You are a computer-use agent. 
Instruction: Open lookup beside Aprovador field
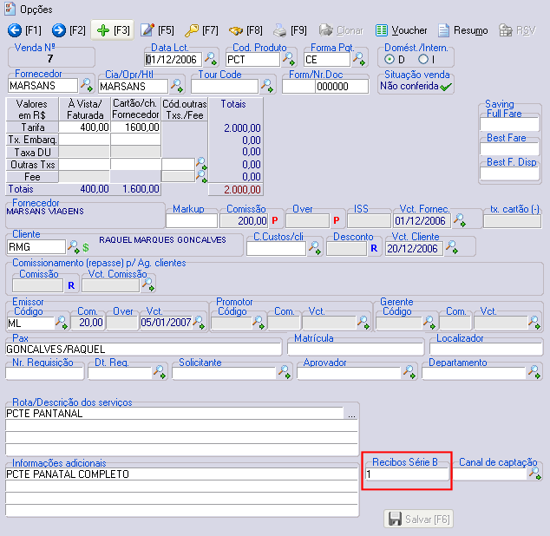pyautogui.click(x=409, y=372)
